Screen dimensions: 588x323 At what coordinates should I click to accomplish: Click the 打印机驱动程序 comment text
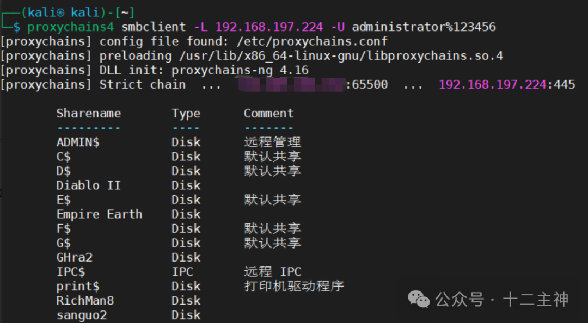tap(294, 286)
